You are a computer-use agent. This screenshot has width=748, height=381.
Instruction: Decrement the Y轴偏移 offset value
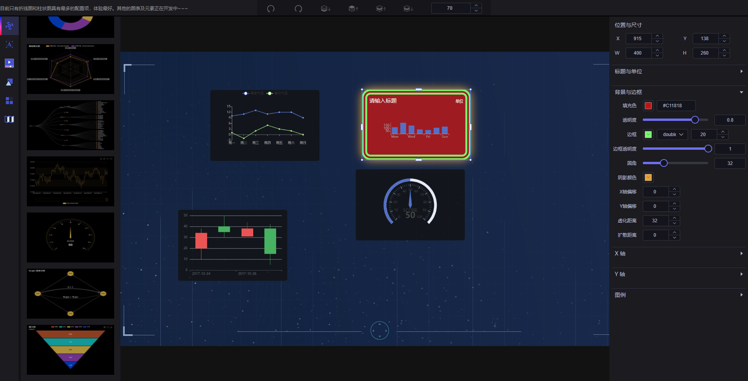tap(674, 209)
